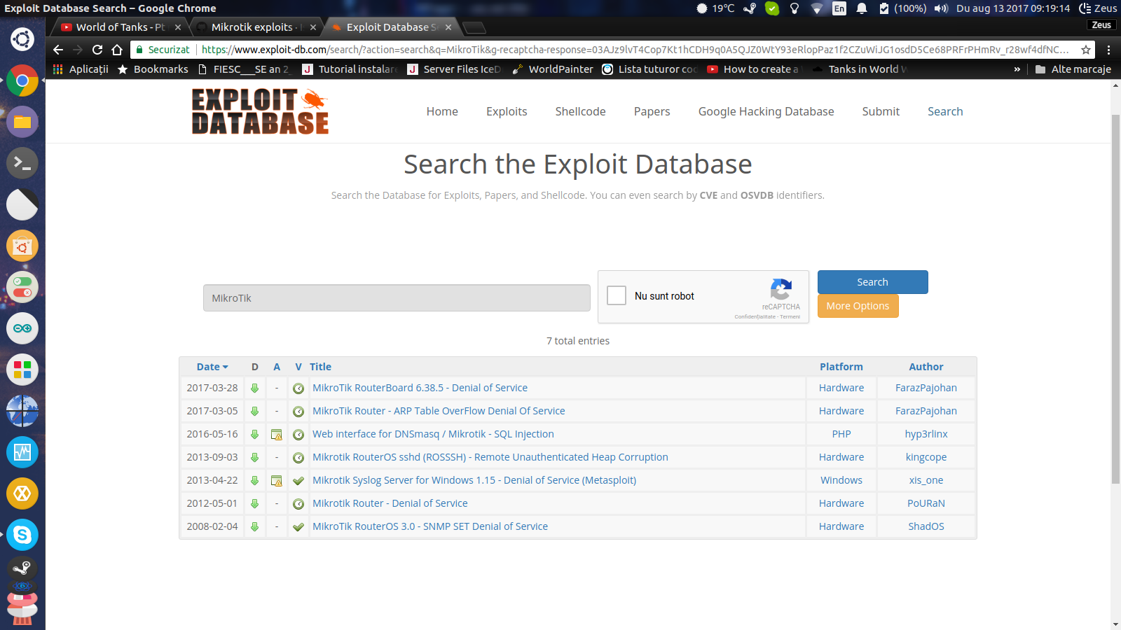Open the Aplicații apps shortcut
This screenshot has height=630, width=1121.
(x=81, y=69)
